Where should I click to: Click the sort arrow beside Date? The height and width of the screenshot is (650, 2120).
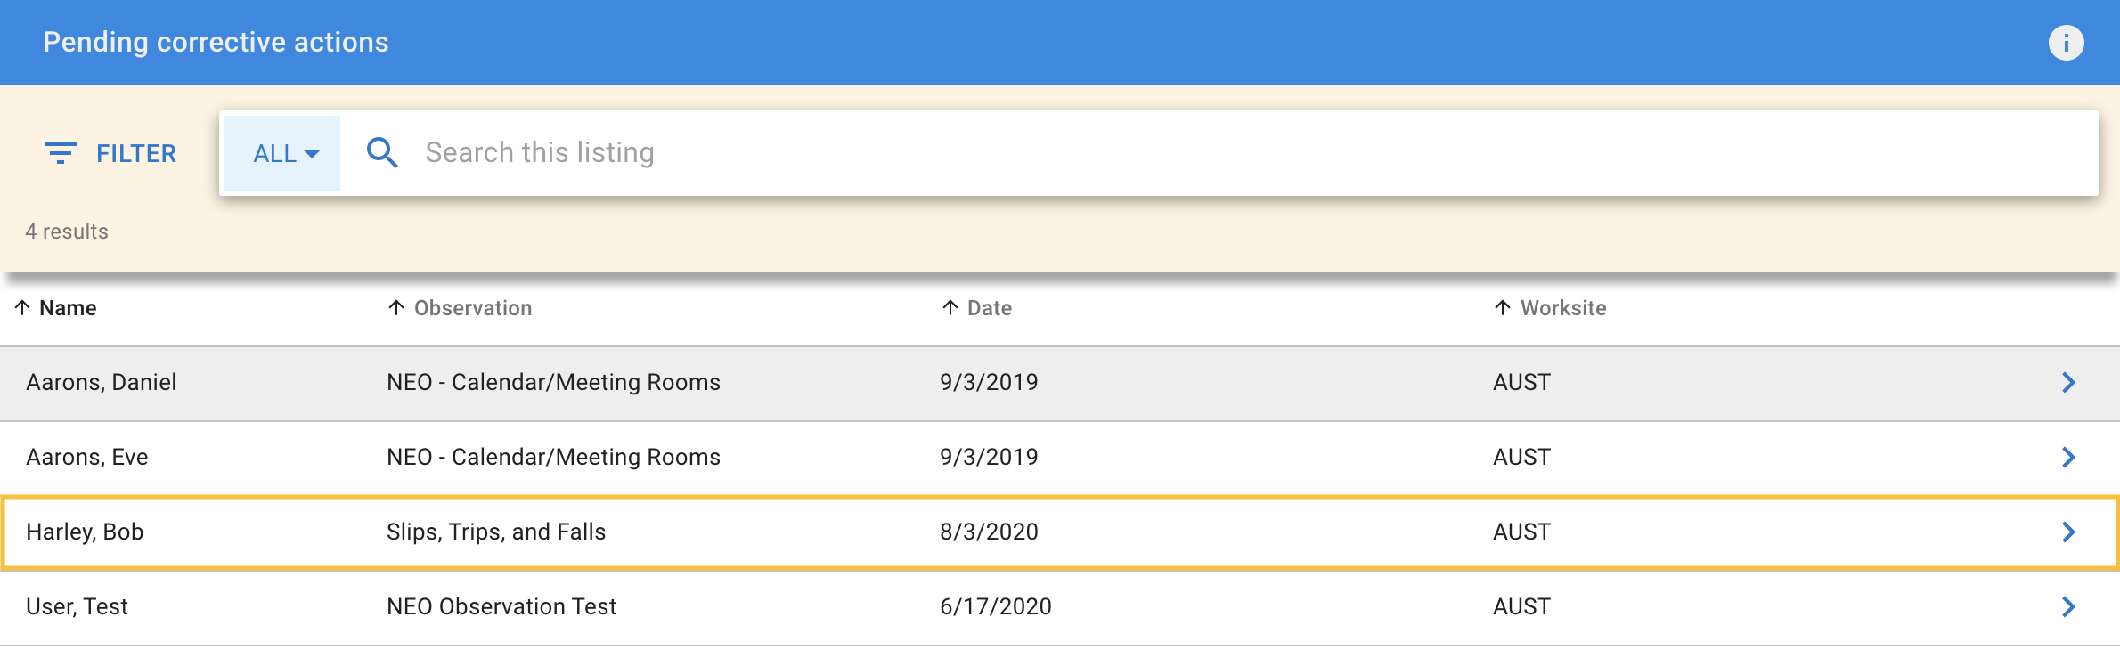click(x=950, y=308)
